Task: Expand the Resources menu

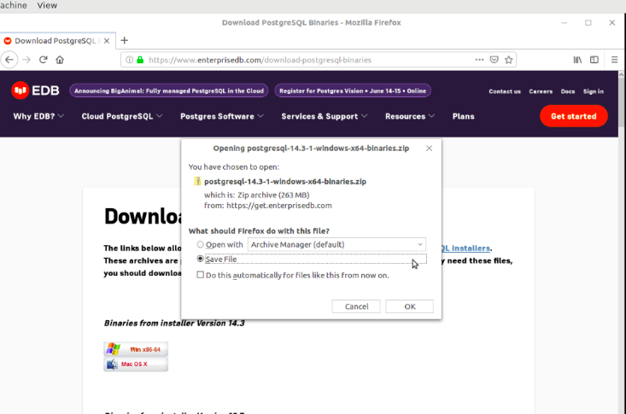Action: coord(410,116)
